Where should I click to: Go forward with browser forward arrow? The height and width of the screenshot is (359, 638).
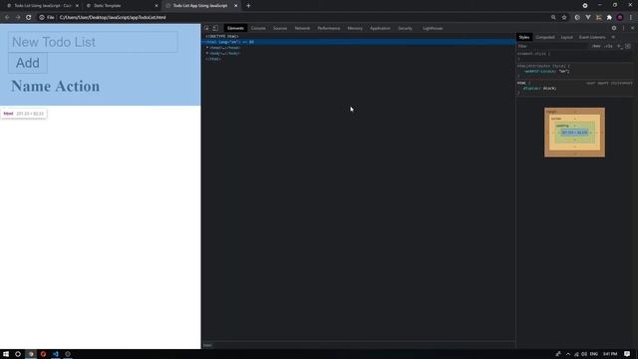18,18
